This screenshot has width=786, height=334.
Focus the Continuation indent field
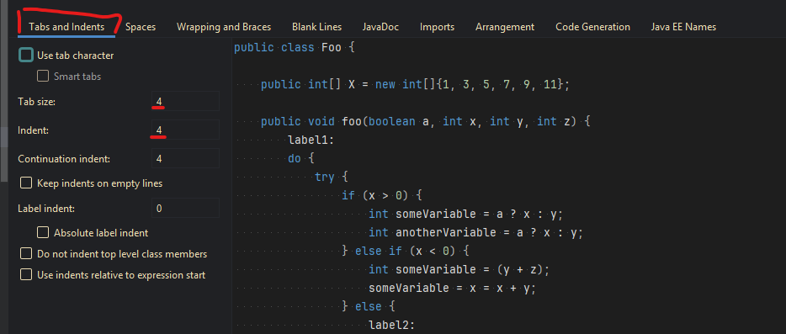coord(185,158)
